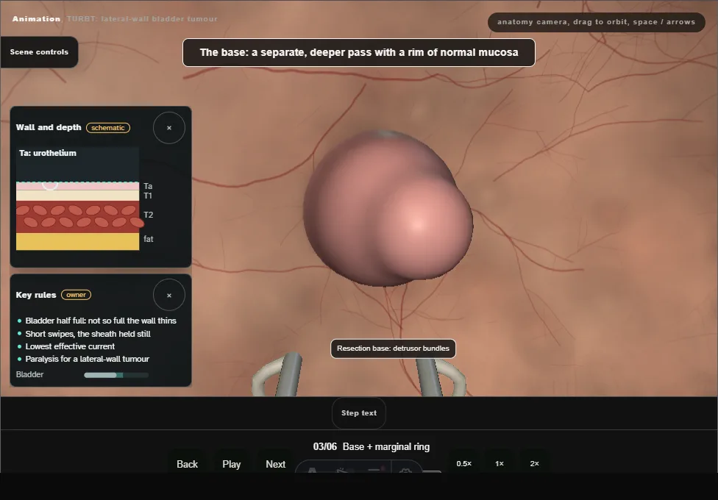Set playback speed to 2×
The image size is (718, 500).
(x=534, y=464)
